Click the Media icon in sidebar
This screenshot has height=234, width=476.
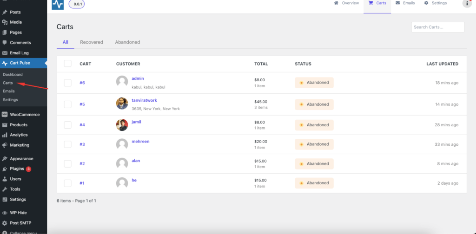(x=5, y=22)
